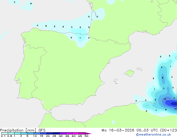Click the legend label "40"
The image size is (177, 137).
coord(73,136)
